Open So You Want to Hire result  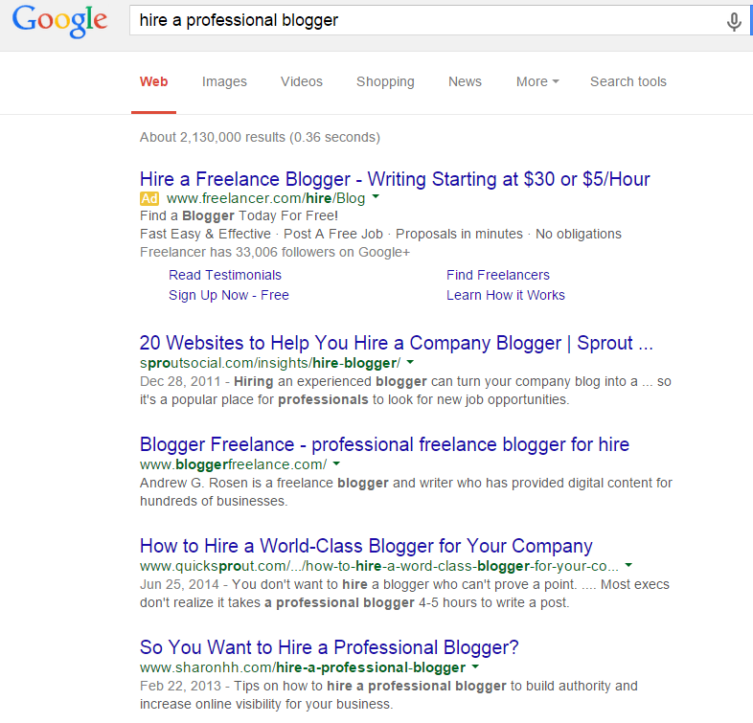coord(329,647)
